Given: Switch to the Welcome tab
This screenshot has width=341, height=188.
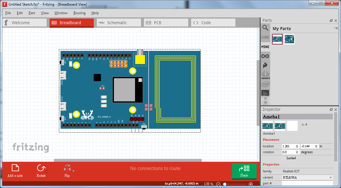Looking at the screenshot, I should 24,23.
